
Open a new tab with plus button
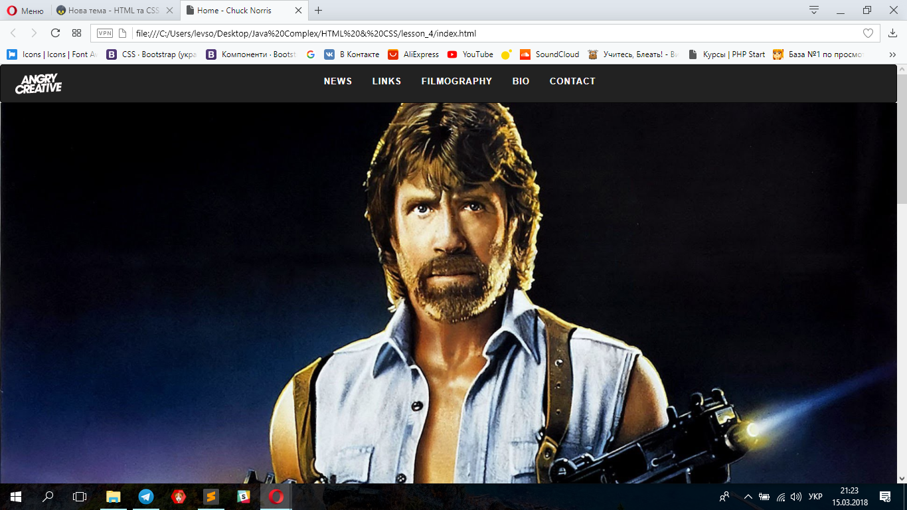318,11
